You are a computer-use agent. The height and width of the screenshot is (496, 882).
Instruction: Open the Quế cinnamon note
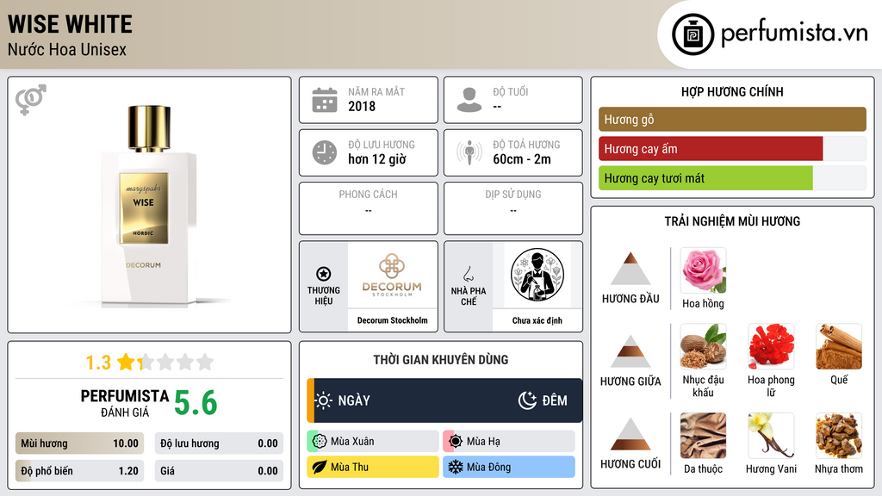tap(839, 347)
